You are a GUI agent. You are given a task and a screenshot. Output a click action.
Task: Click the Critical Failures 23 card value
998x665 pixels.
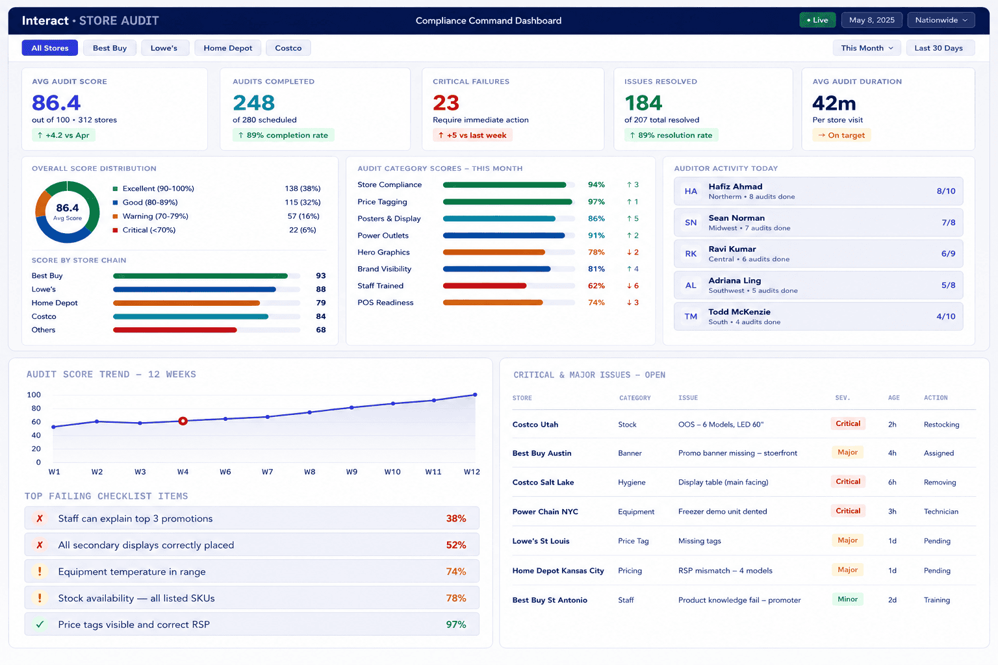click(x=446, y=103)
